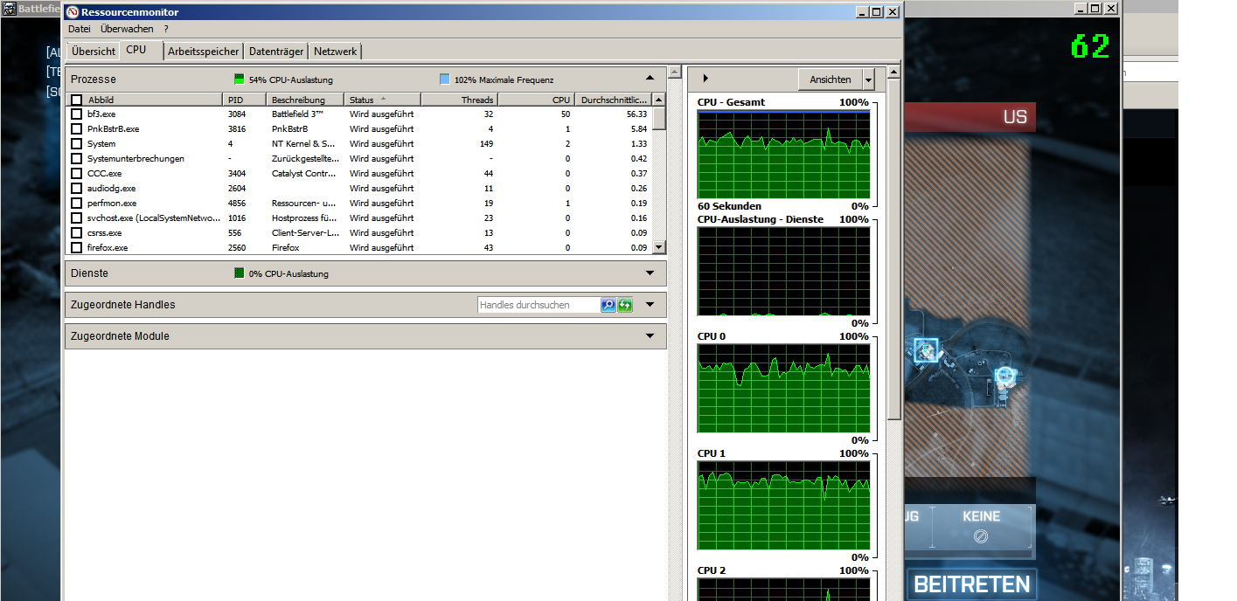Click the KEINE slot icon in Battlefield
Viewport: 1237px width, 601px height.
click(x=981, y=536)
